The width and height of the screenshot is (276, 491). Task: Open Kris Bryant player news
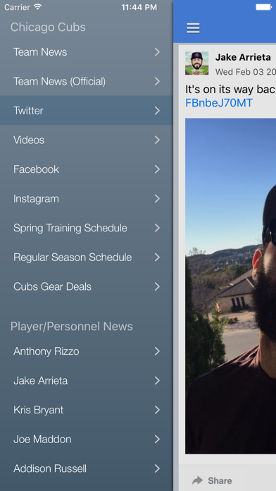87,410
